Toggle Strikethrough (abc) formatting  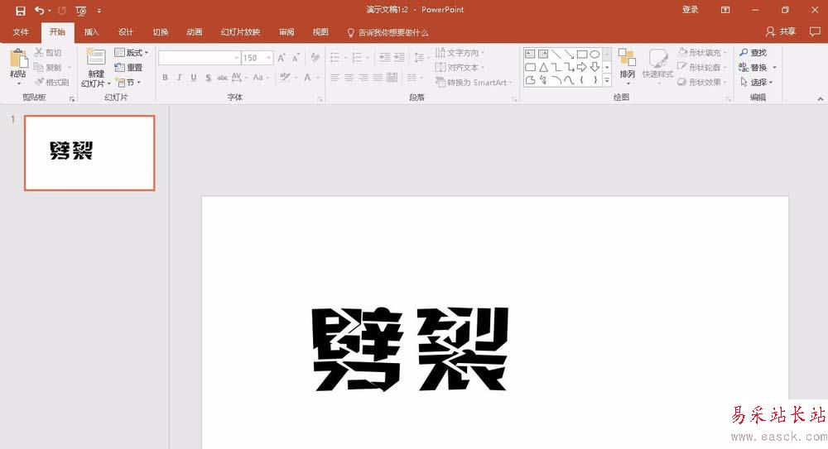222,78
